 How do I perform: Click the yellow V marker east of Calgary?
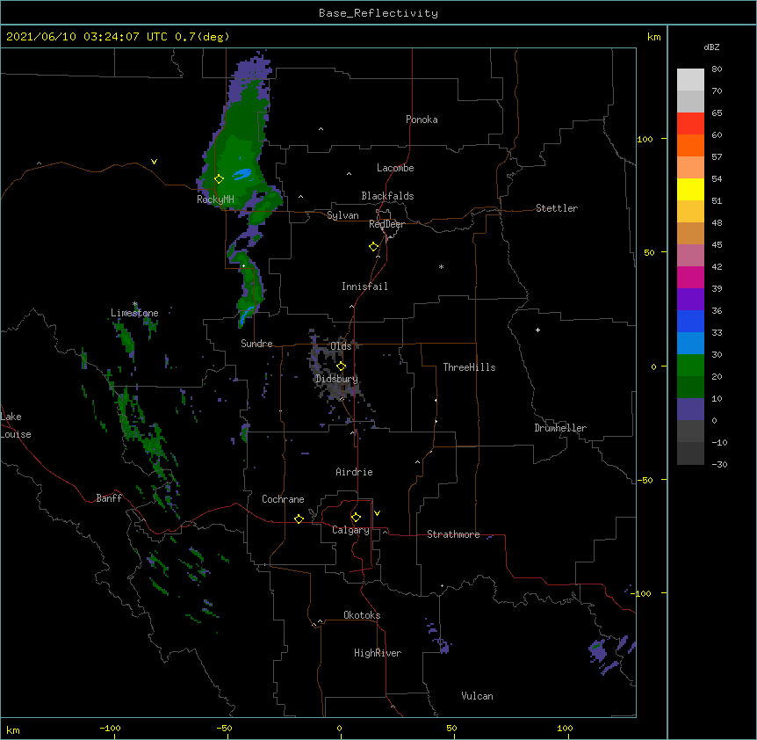tap(377, 513)
